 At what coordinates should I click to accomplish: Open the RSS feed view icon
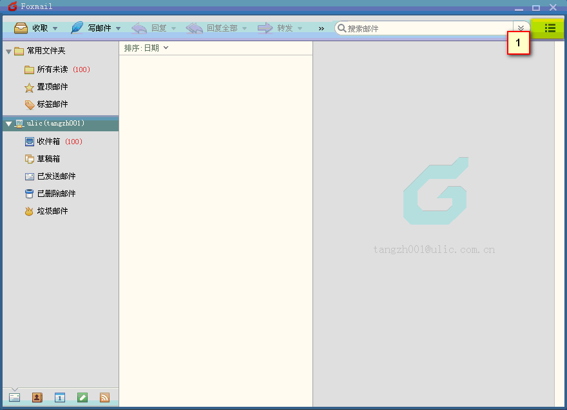tap(104, 397)
